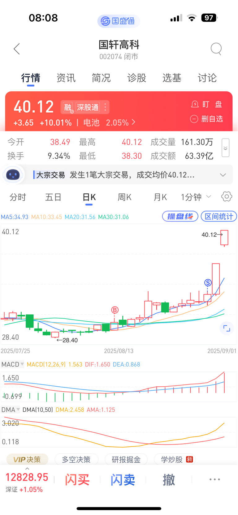Viewport: 238px width, 515px height.
Task: Tap the MA20:31.56 label
Action: point(80,217)
